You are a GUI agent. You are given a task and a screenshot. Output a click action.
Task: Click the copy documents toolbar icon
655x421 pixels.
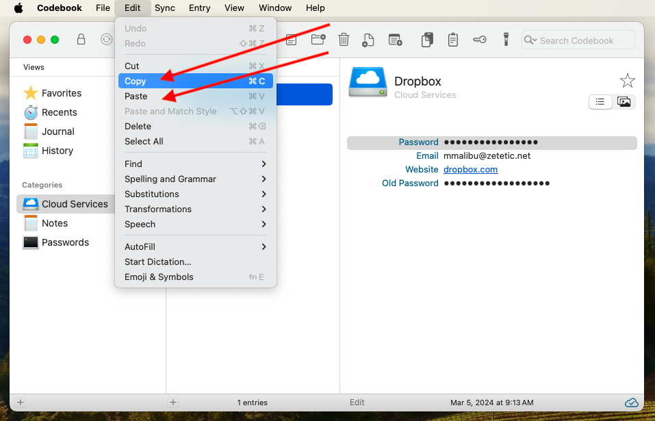427,40
